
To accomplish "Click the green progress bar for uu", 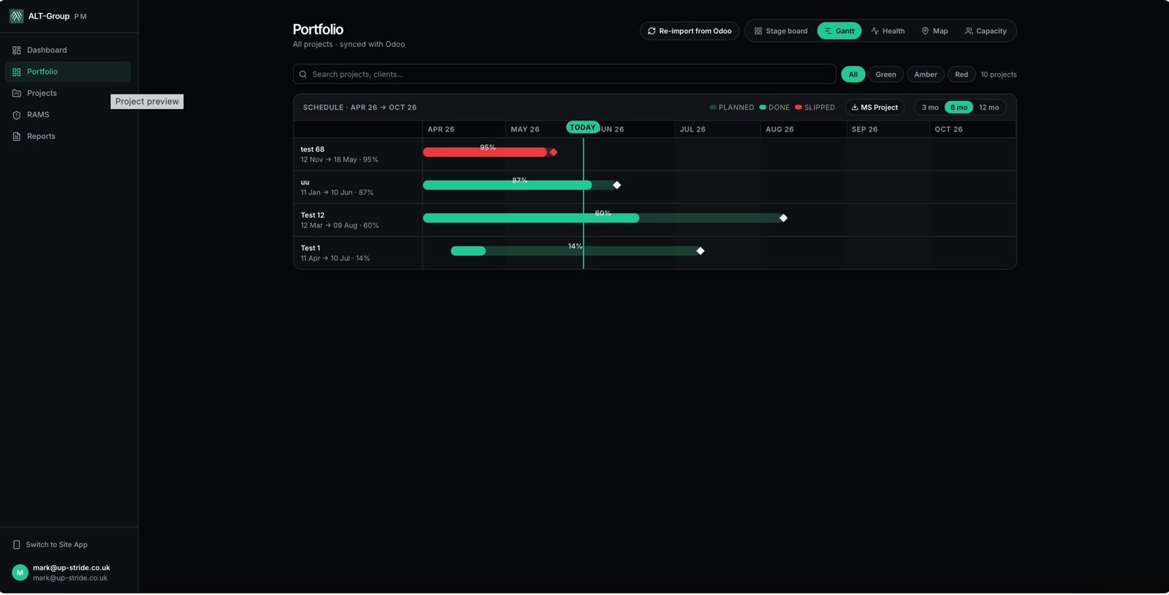I will point(507,185).
